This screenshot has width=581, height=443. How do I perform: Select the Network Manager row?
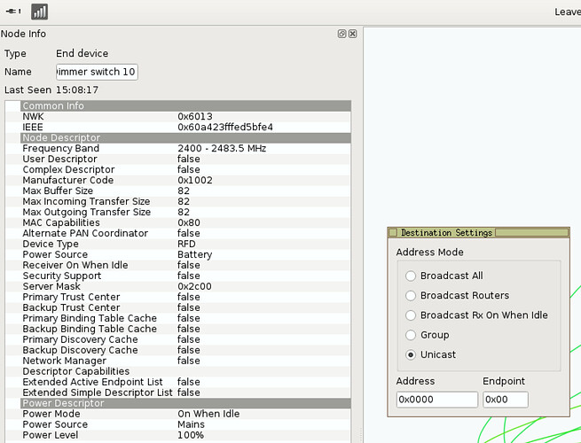coord(178,361)
